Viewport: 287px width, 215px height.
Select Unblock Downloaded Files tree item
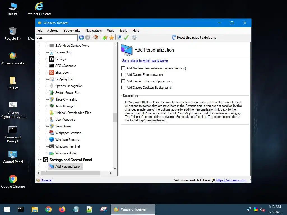pos(73,113)
